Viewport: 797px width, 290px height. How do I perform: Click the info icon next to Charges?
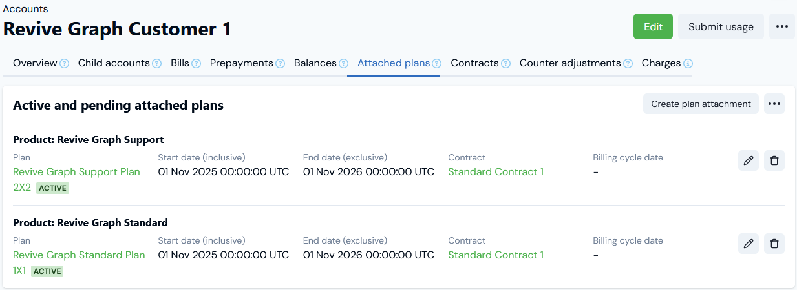click(688, 64)
